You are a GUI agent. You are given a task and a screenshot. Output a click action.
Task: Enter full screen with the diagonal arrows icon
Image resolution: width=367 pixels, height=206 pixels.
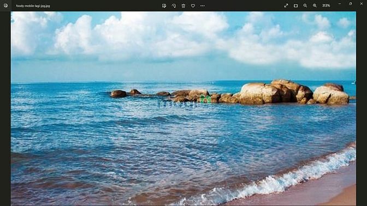(286, 5)
